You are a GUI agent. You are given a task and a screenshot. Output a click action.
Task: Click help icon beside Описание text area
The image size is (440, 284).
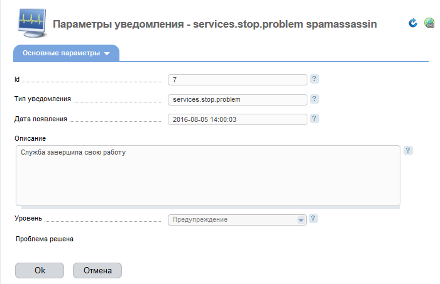coord(408,150)
